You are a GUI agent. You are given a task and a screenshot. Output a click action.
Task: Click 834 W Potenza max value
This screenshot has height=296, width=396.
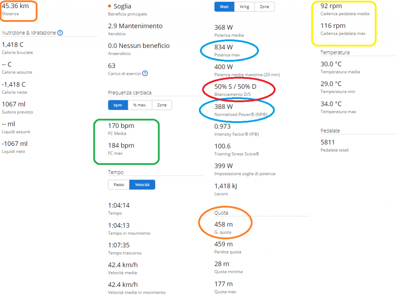(224, 47)
